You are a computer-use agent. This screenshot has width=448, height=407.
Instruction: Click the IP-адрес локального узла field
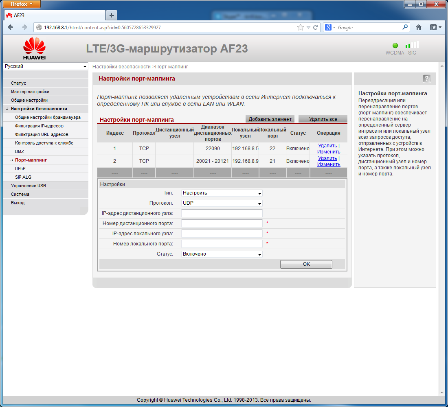[x=222, y=234]
